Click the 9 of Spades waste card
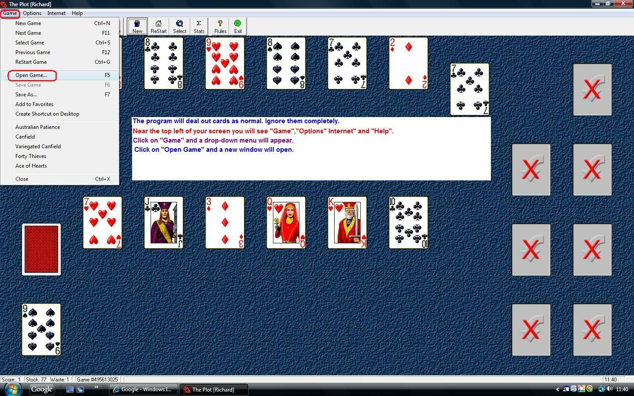The height and width of the screenshot is (396, 634). (x=41, y=330)
